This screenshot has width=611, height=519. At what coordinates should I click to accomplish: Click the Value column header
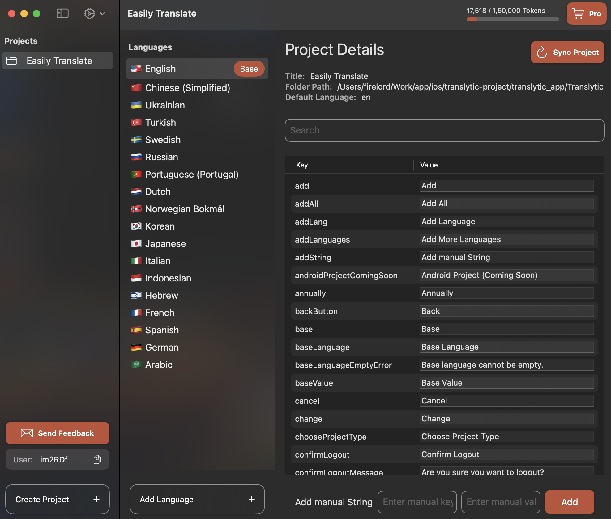[429, 165]
